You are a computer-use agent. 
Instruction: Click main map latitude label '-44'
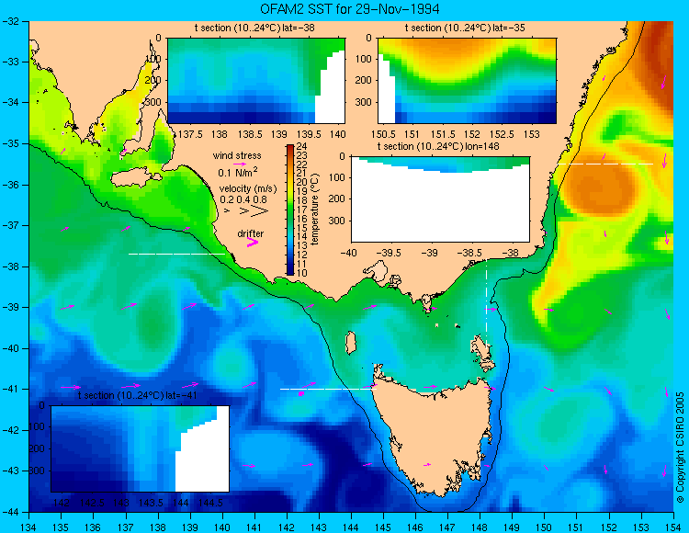10,512
